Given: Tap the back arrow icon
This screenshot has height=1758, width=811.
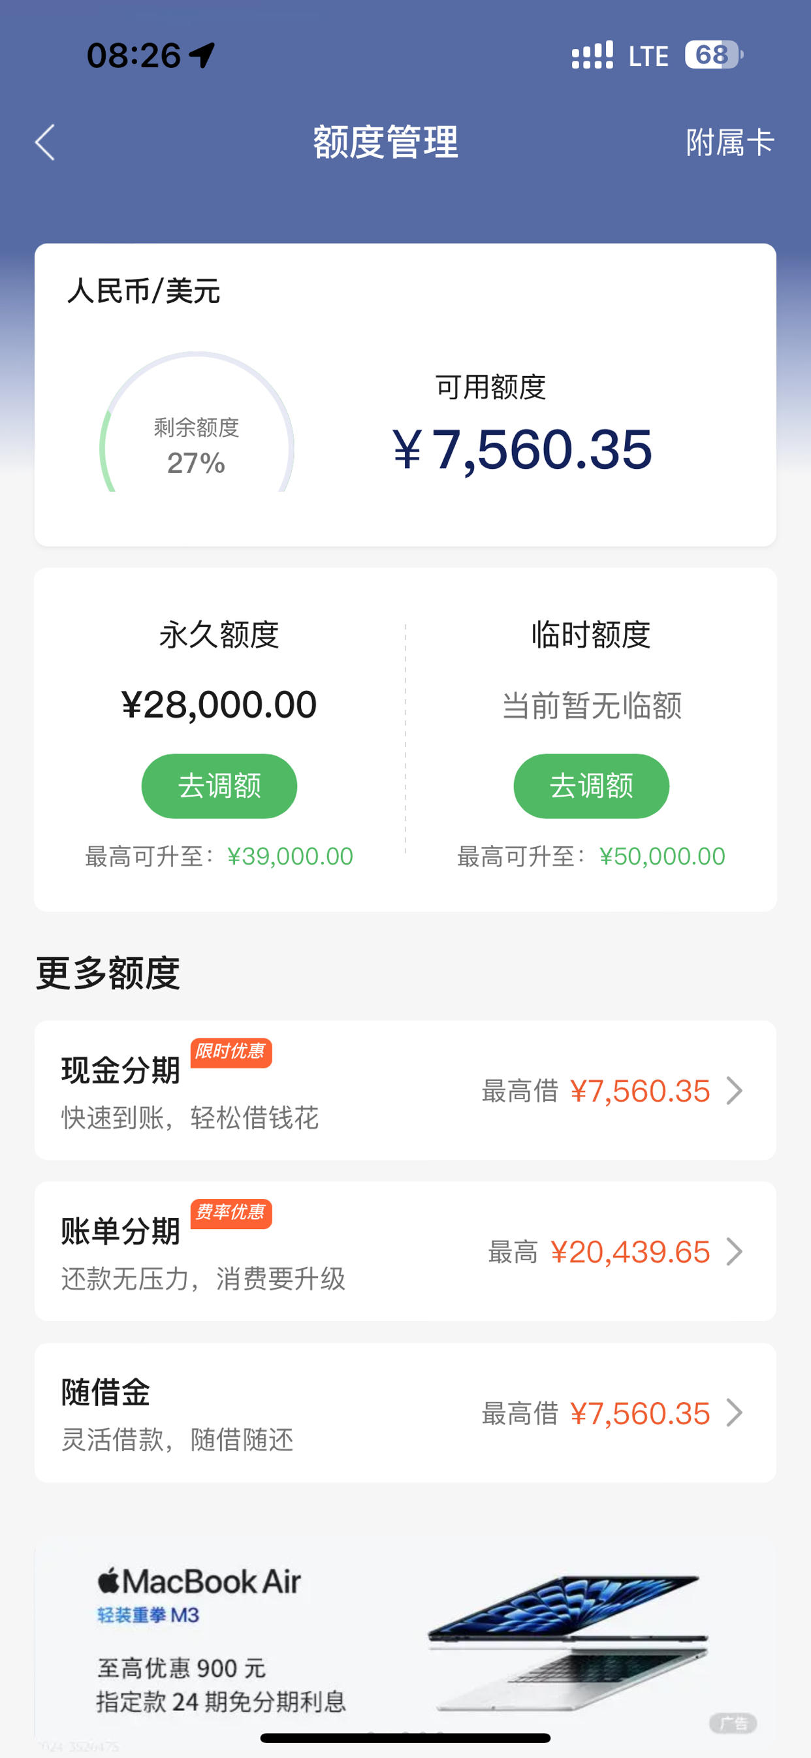Looking at the screenshot, I should pyautogui.click(x=45, y=142).
